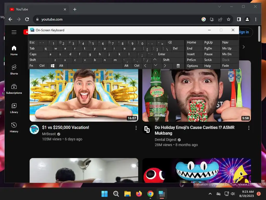266x200 pixels.
Task: Open Windows Start from the taskbar
Action: coord(104,194)
